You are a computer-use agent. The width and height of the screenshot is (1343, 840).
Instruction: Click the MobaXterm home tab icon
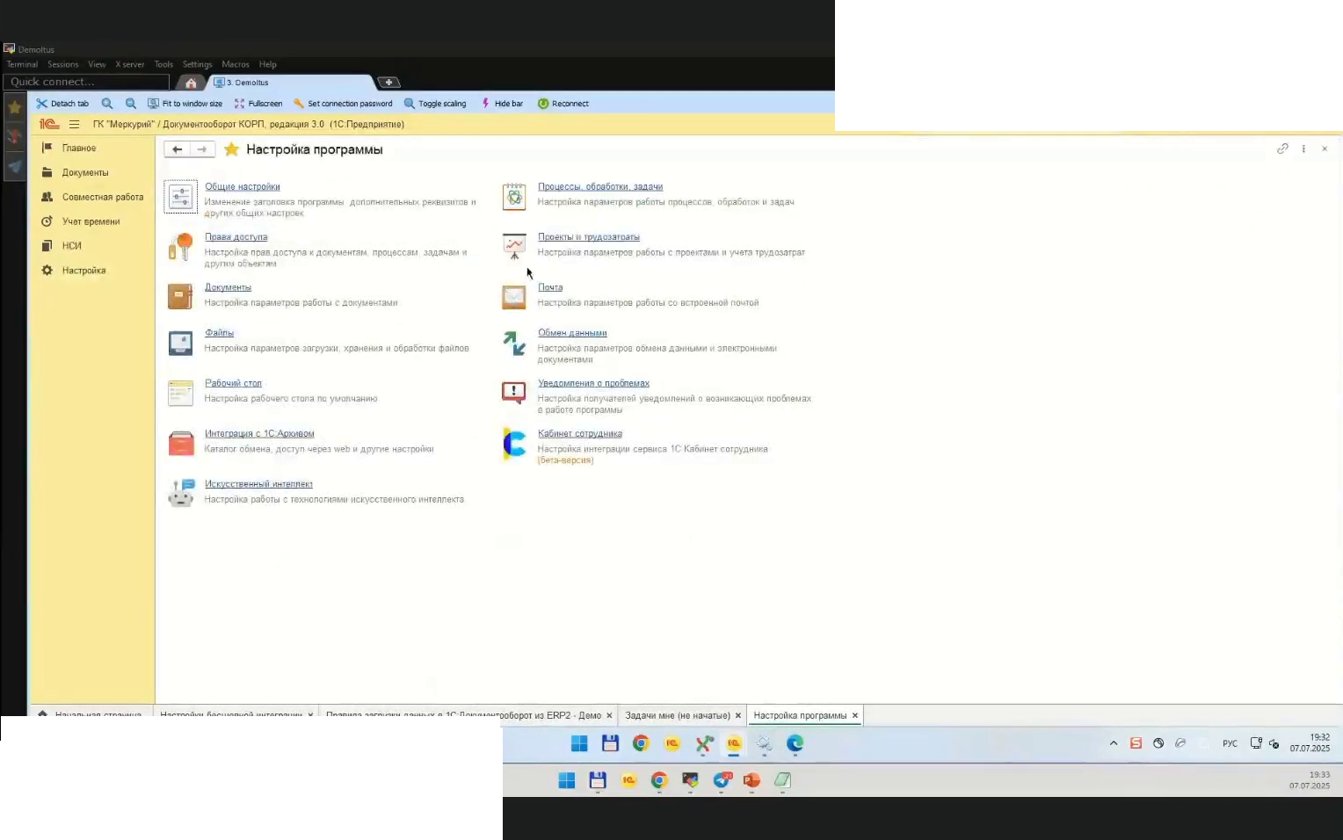pyautogui.click(x=191, y=83)
